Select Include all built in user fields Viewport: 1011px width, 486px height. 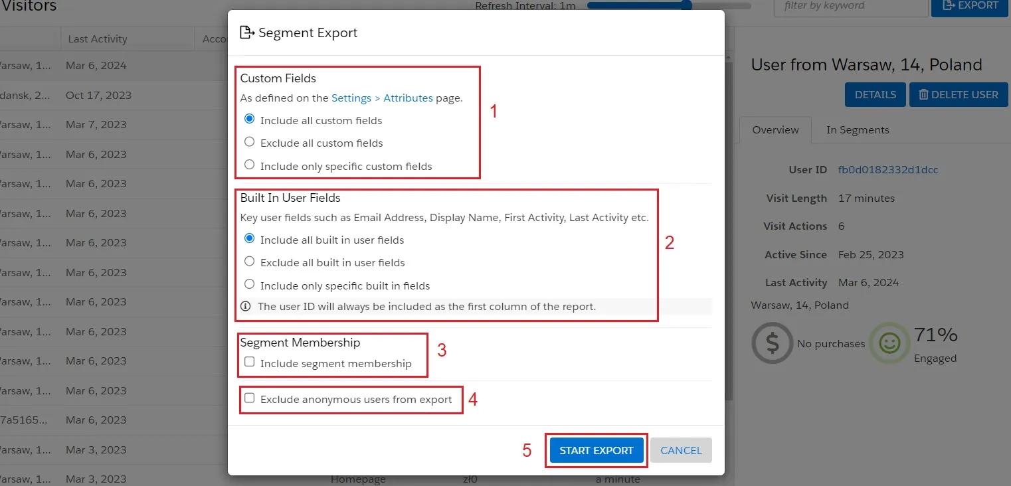(249, 238)
